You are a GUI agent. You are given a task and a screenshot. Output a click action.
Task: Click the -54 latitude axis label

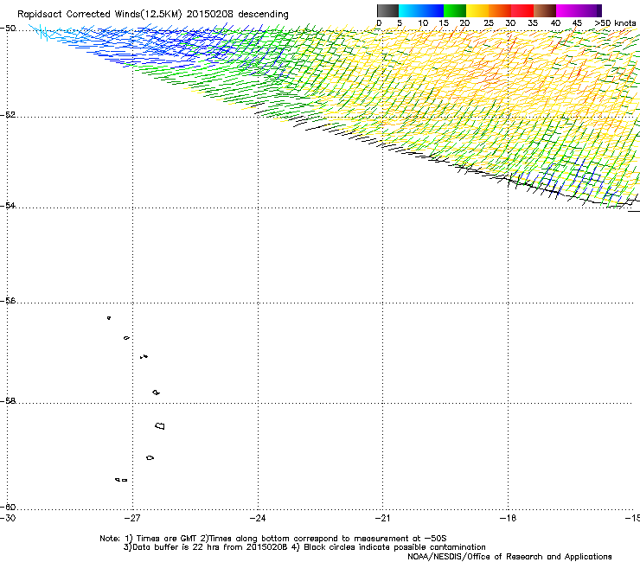[x=8, y=205]
